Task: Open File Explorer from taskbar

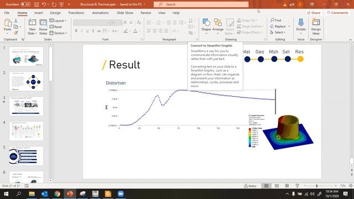Action: click(32, 194)
